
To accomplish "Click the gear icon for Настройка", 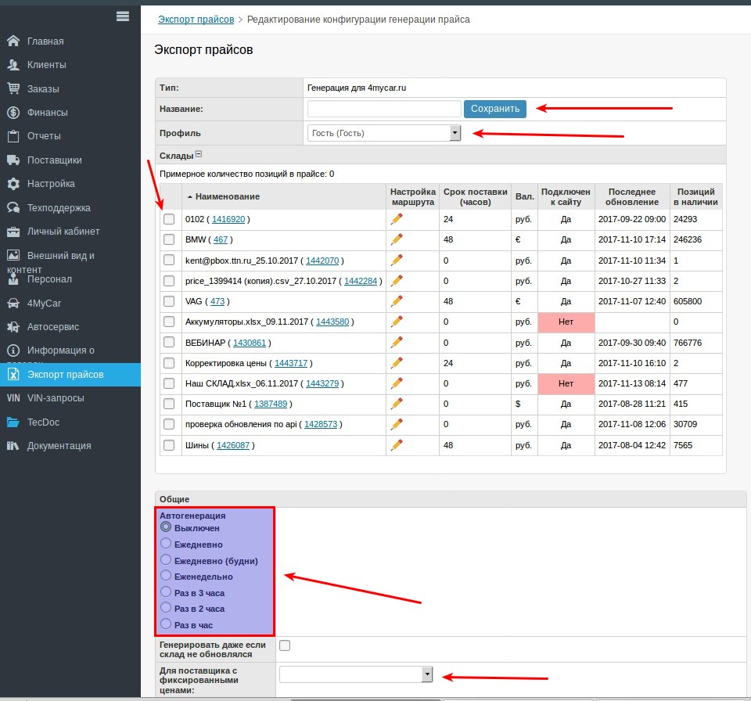I will coord(13,184).
